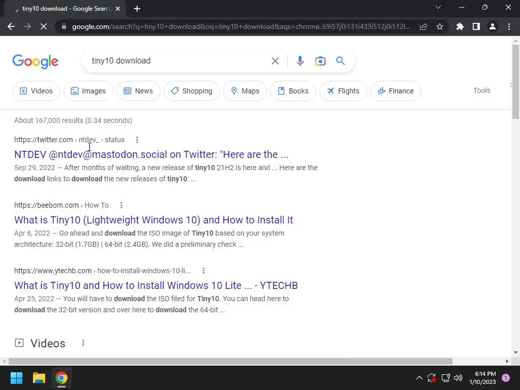Open the search Tools button
This screenshot has width=520, height=390.
coord(481,90)
